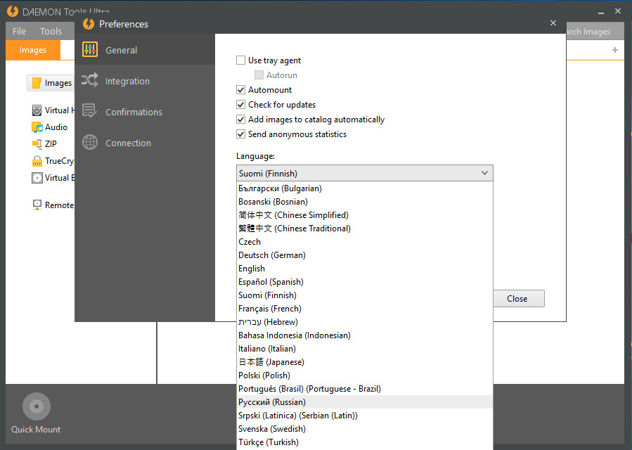Viewport: 632px width, 450px height.
Task: Click the DAEMON Tools Ultra lightning logo
Action: click(x=13, y=11)
